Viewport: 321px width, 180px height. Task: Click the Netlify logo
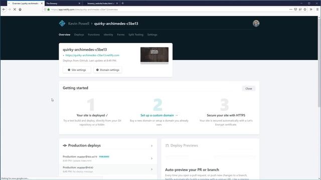click(x=62, y=23)
